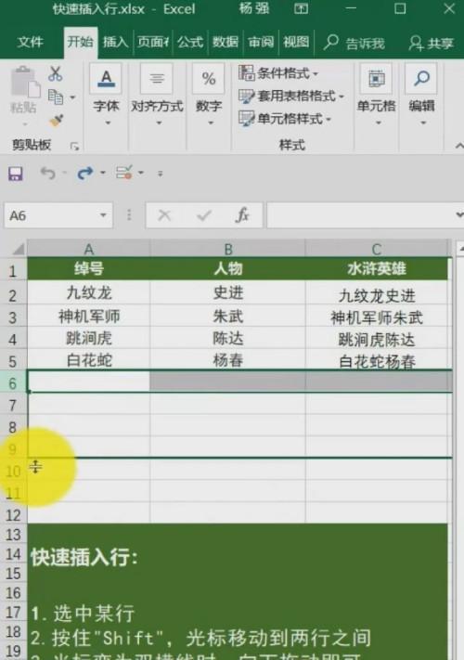Select the Format Painter brush icon
The image size is (464, 660).
56,121
